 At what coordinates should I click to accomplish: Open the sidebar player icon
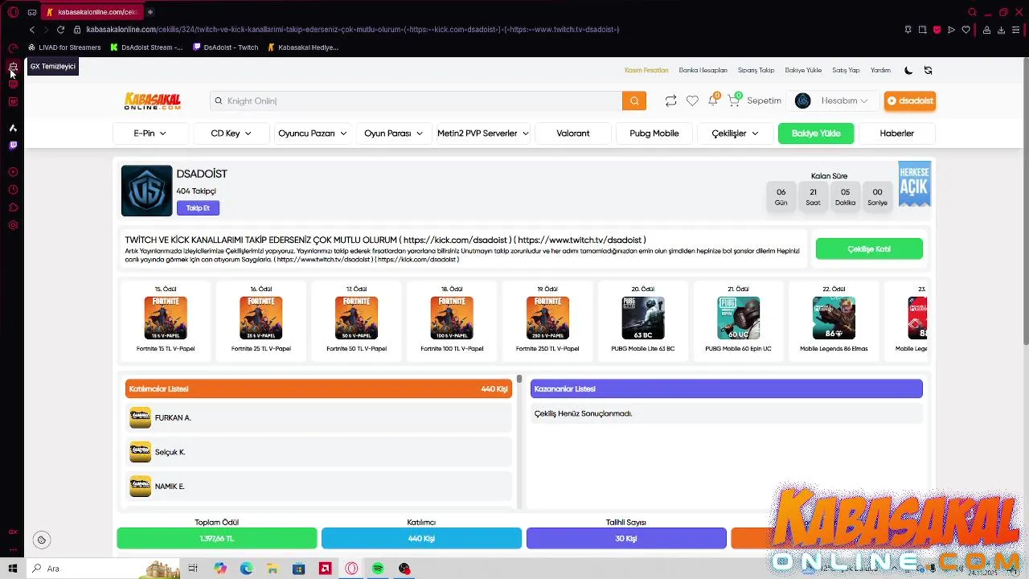pos(13,172)
